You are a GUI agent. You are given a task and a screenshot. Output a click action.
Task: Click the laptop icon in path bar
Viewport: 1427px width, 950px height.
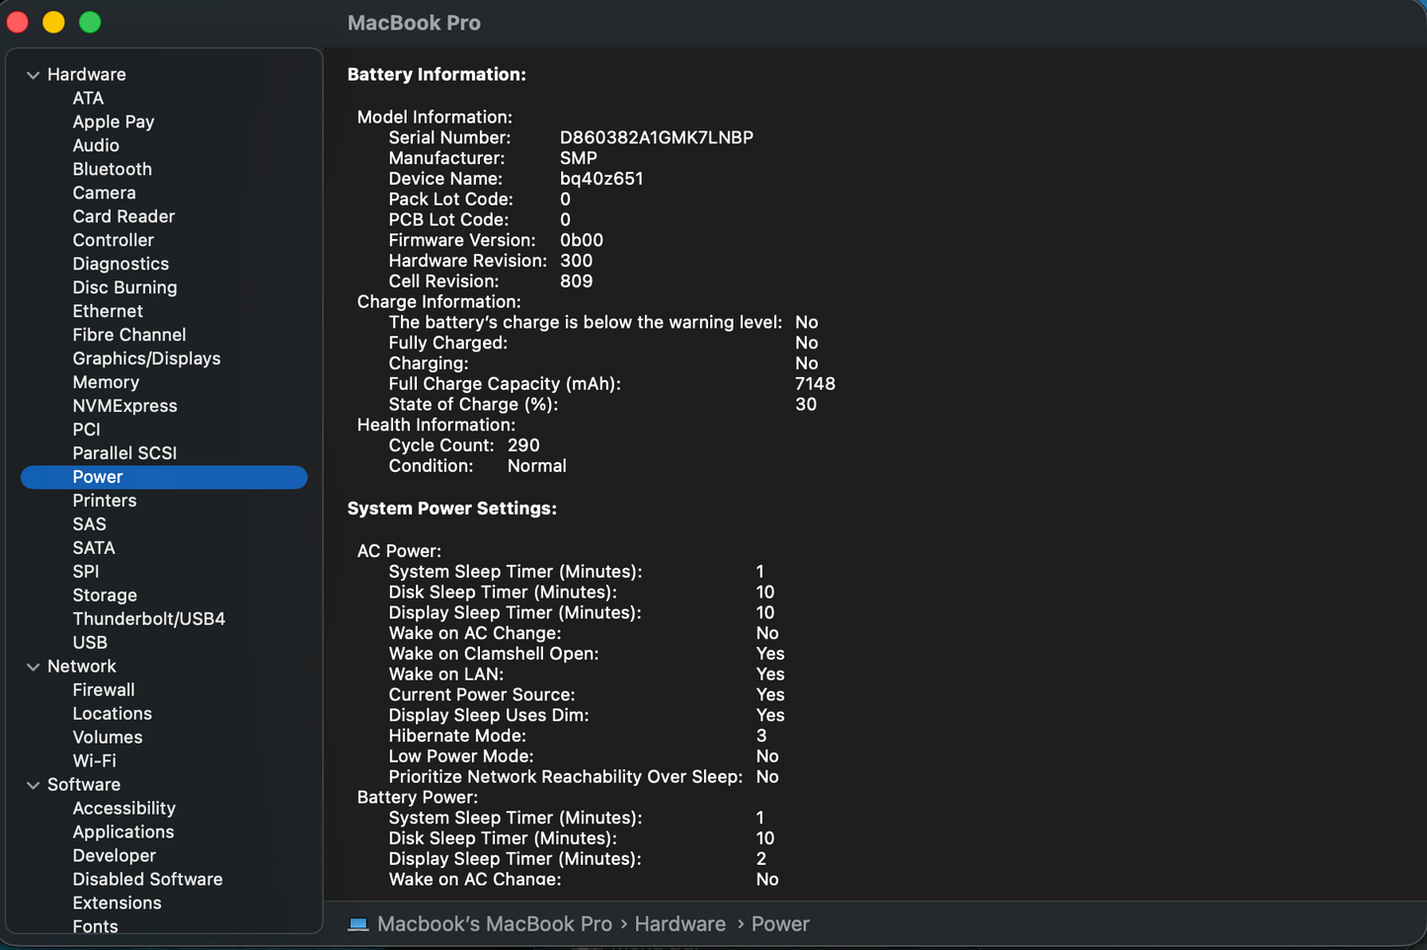click(357, 924)
